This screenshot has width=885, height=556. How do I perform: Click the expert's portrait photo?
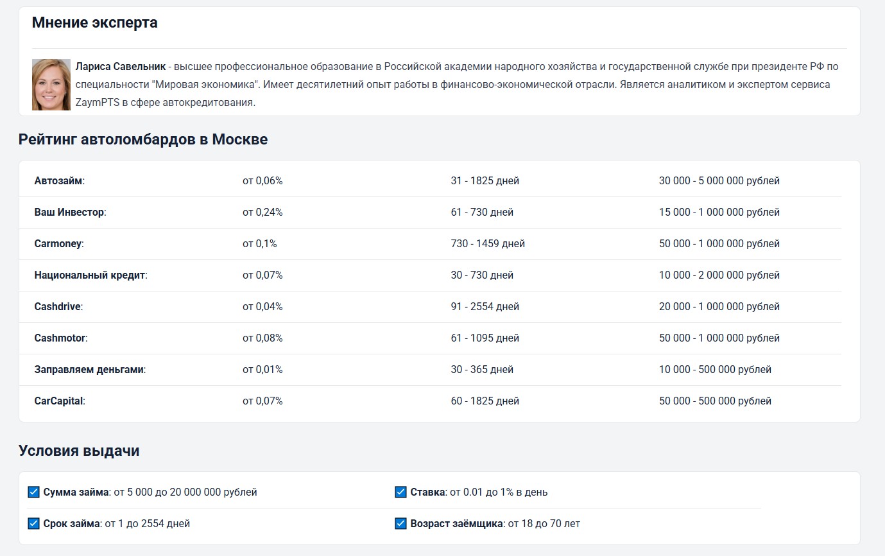[x=51, y=85]
